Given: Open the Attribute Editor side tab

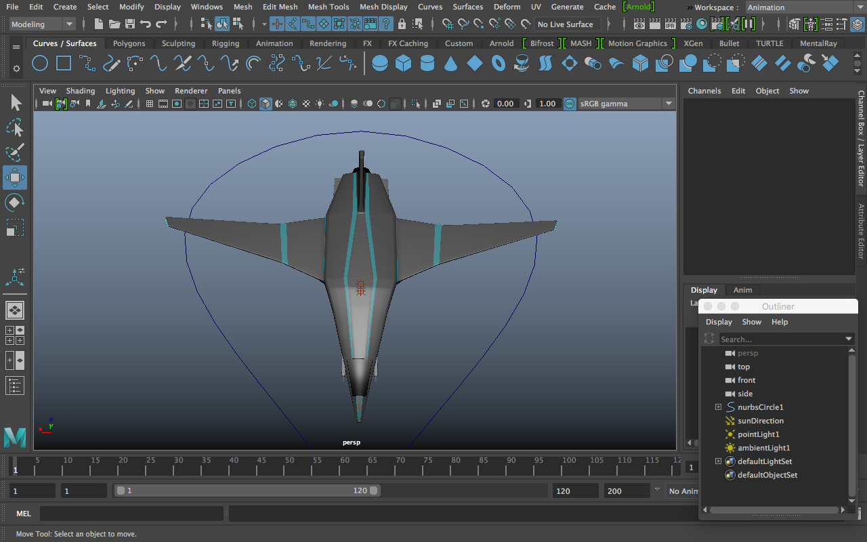Looking at the screenshot, I should point(861,231).
